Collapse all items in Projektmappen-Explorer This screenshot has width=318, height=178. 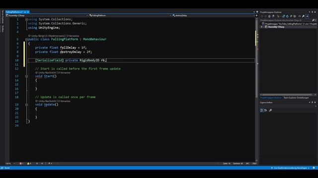291,16
